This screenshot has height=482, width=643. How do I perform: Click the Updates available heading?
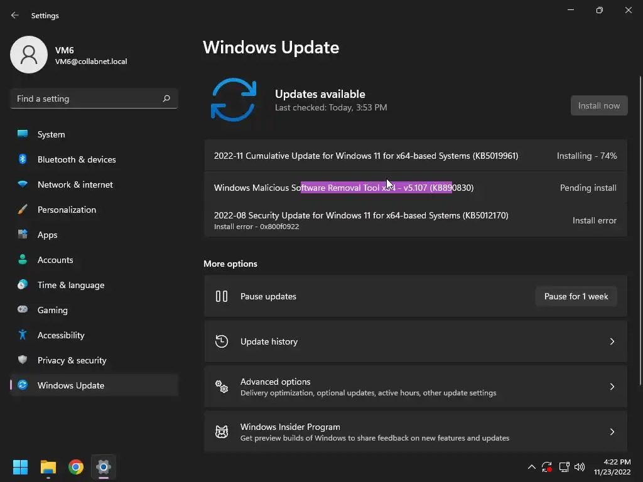pos(320,94)
